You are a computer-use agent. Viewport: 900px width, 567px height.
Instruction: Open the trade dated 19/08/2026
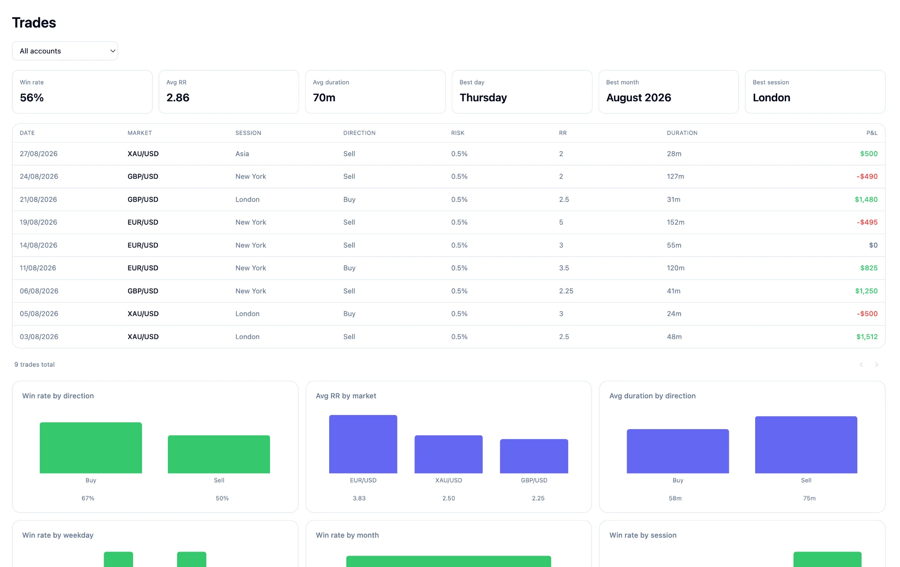point(449,222)
